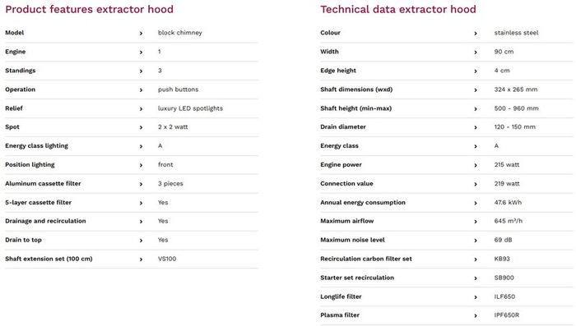576x326 pixels.
Task: Click the chevron icon next to Plasma filter
Action: click(476, 315)
